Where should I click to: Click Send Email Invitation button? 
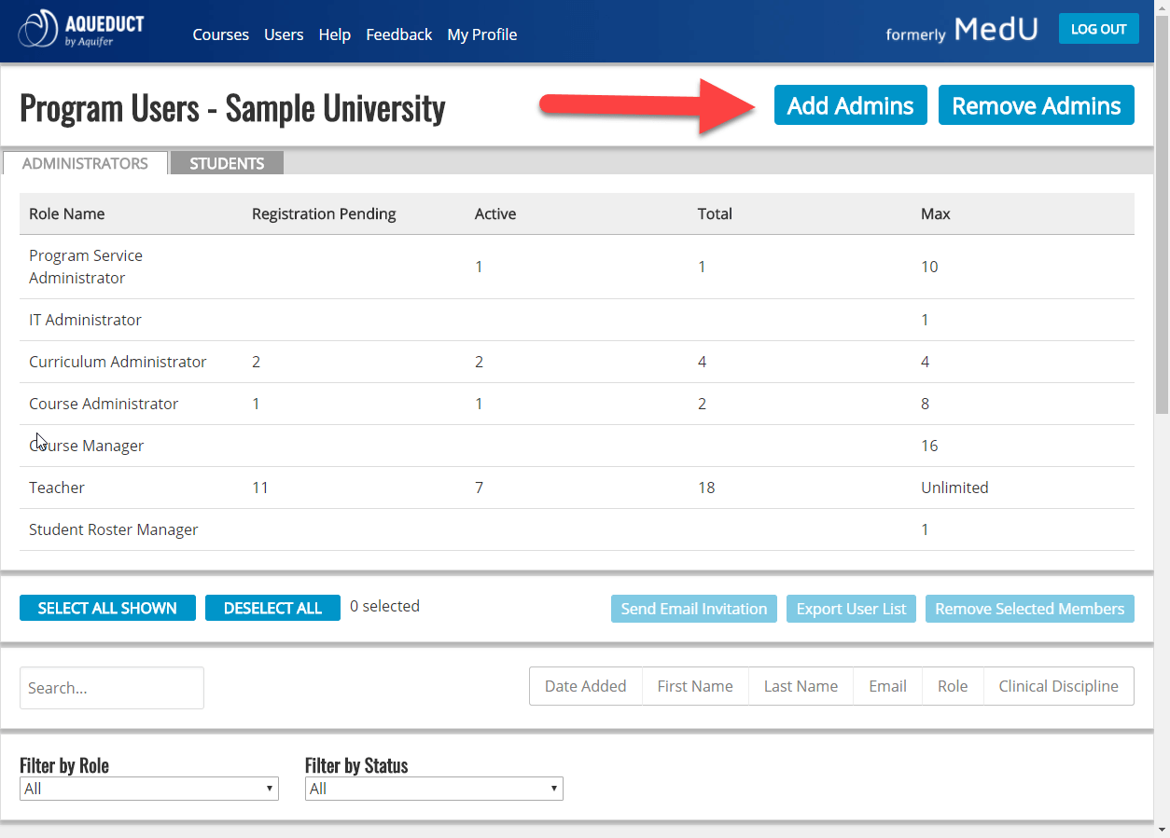click(693, 609)
